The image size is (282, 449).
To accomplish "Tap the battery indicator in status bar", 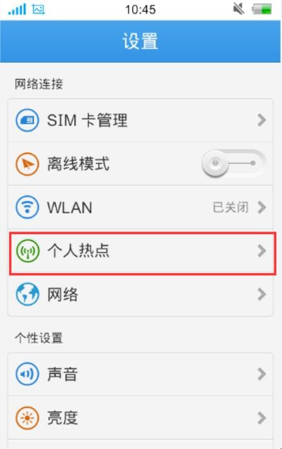I will click(x=262, y=9).
